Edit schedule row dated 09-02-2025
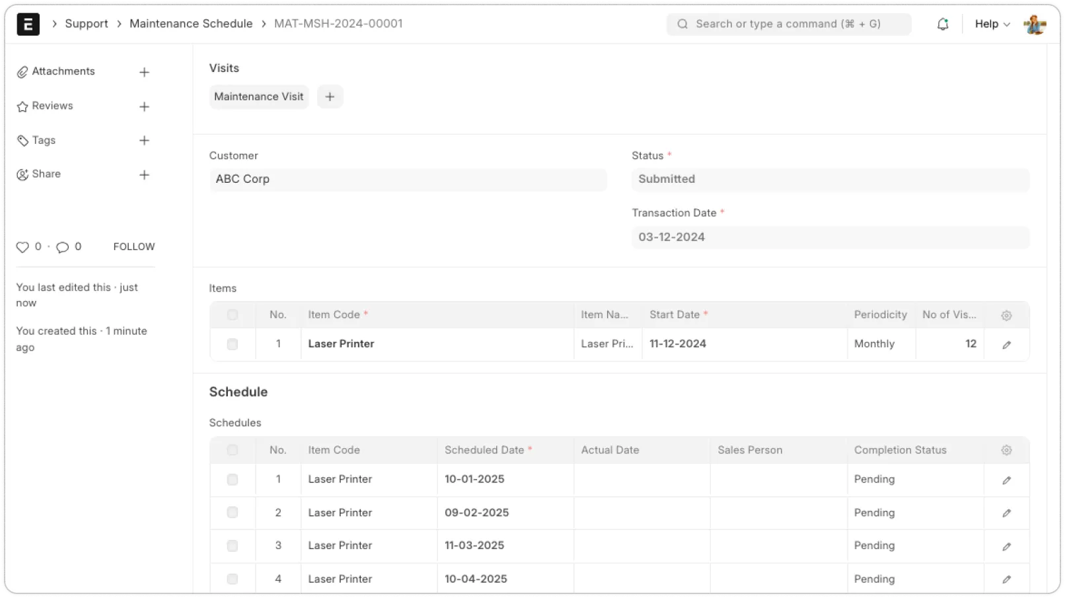Viewport: 1065px width, 598px height. tap(1006, 513)
